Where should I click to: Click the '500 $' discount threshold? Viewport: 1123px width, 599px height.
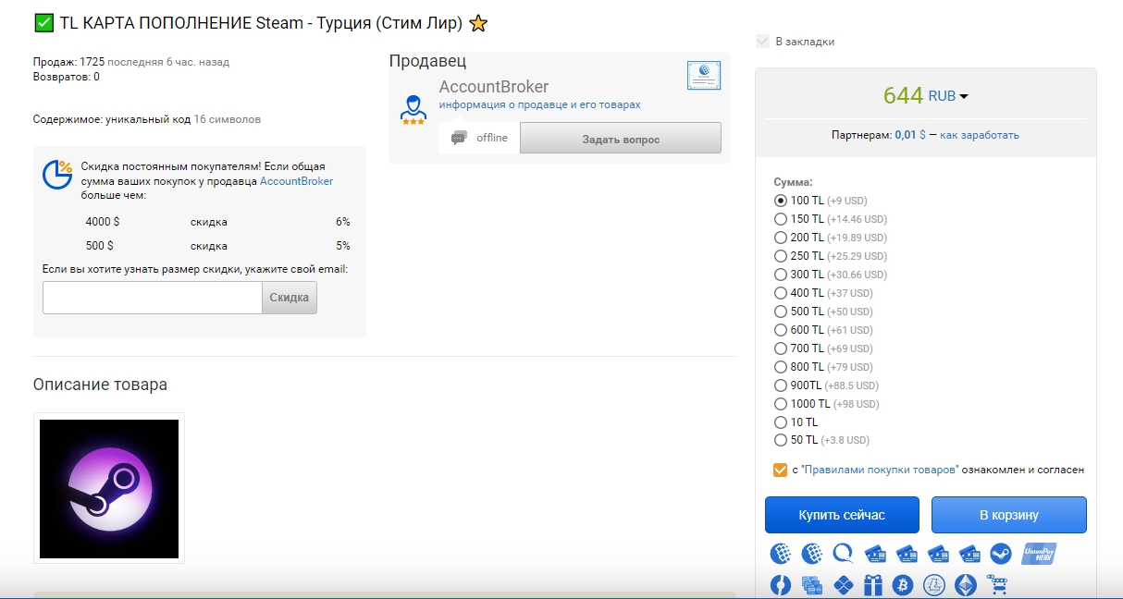tap(100, 246)
